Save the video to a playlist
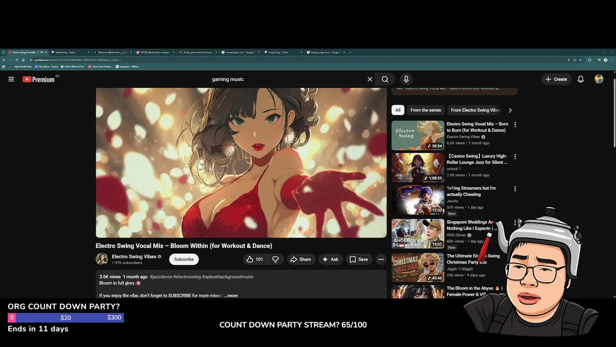The width and height of the screenshot is (616, 347). point(359,259)
